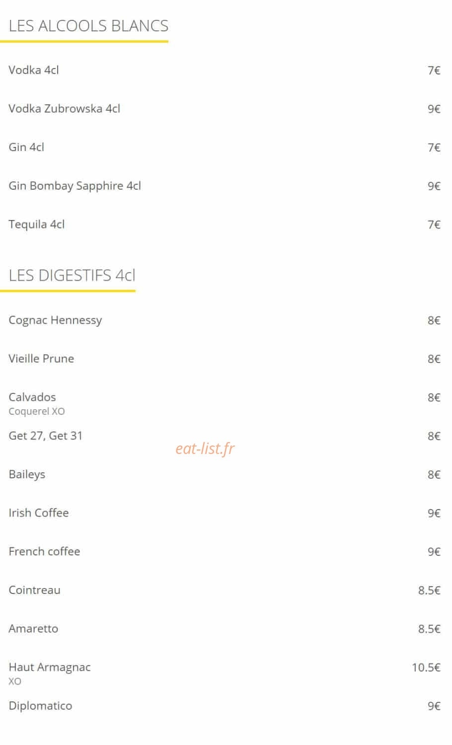Viewport: 452px width, 745px height.
Task: Select the Calvados item name
Action: point(32,397)
